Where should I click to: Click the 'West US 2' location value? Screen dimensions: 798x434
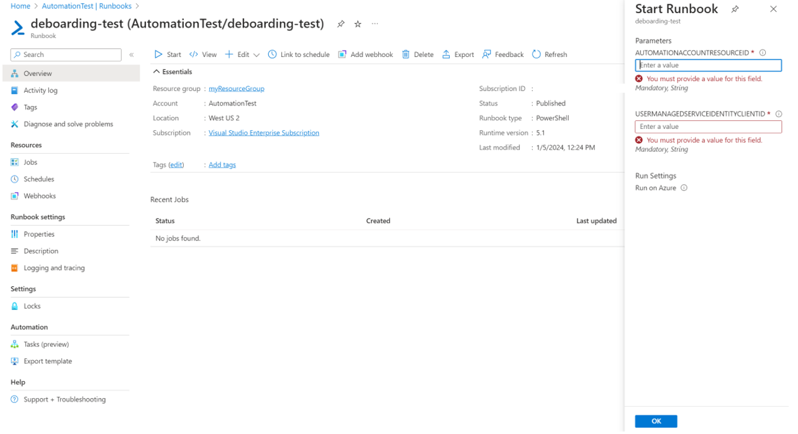point(224,118)
